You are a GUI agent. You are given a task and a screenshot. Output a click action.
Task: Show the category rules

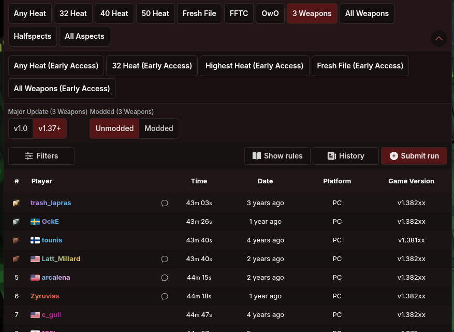click(x=277, y=156)
